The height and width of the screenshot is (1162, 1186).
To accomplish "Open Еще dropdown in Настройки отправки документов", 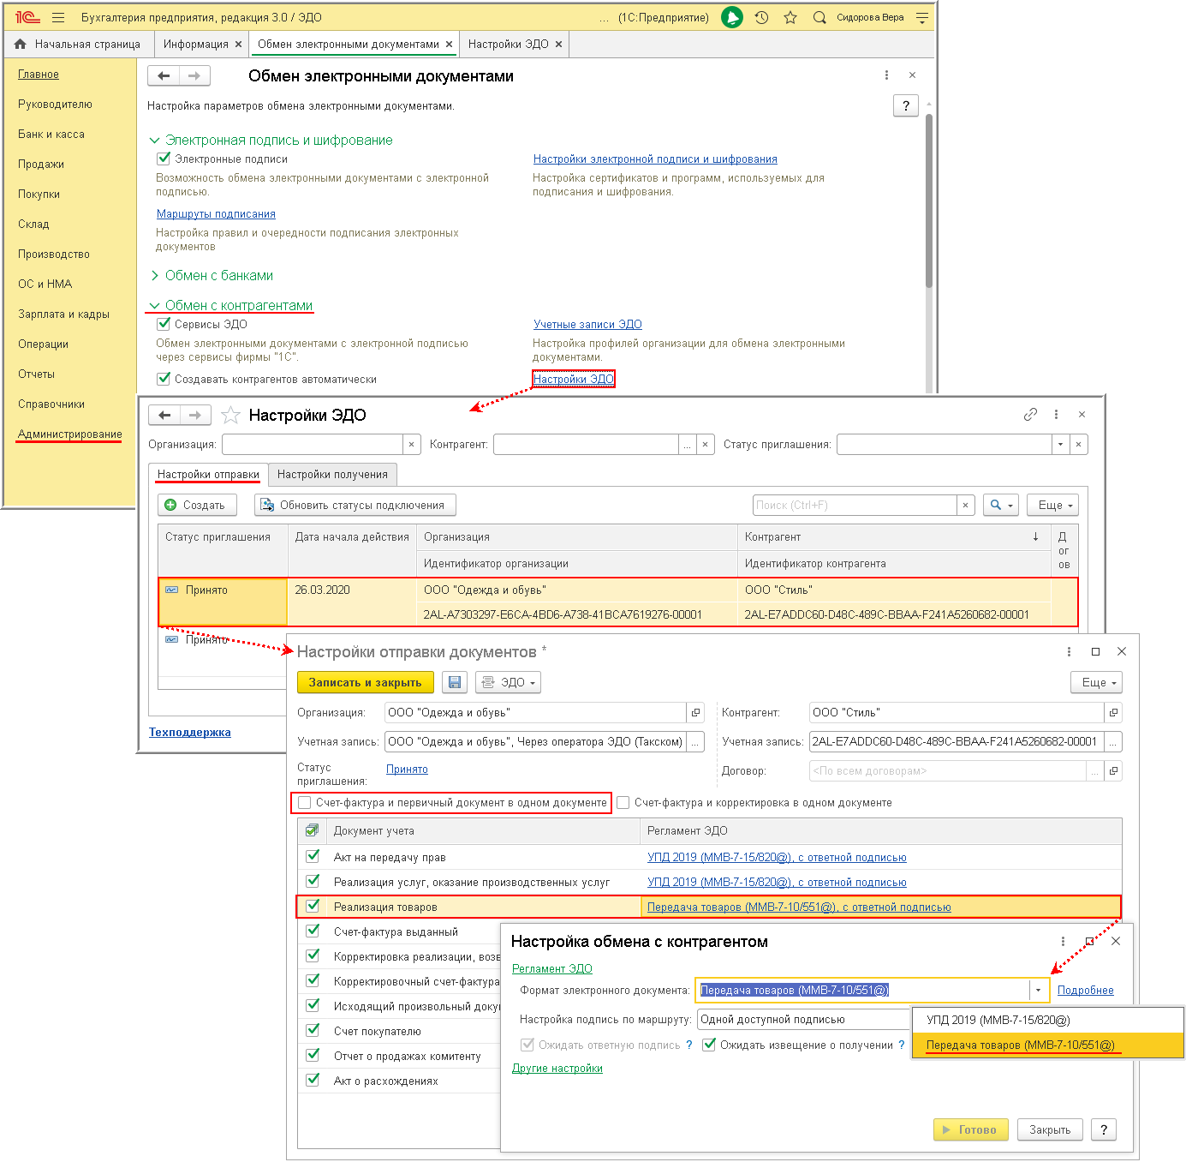I will coord(1097,683).
